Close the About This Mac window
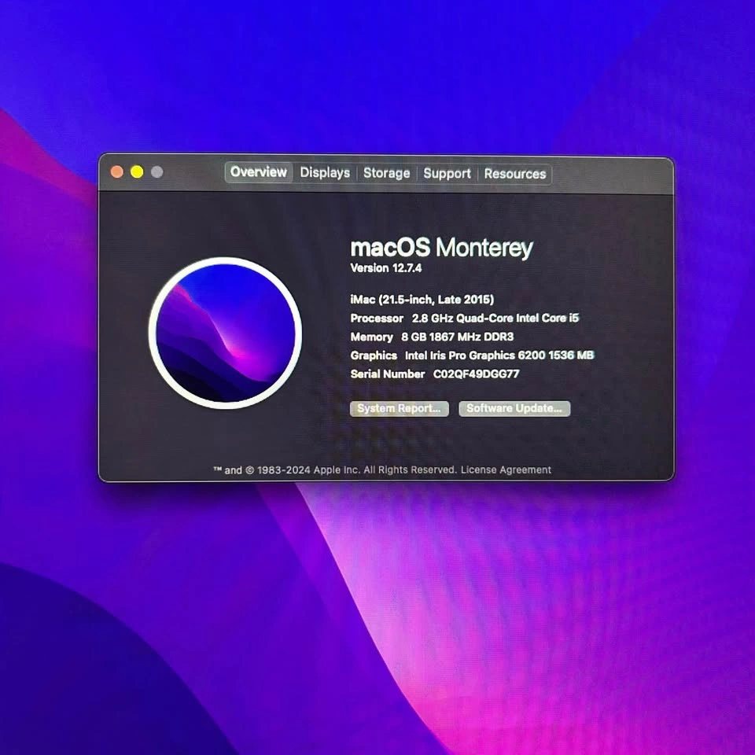The image size is (755, 755). coord(117,172)
